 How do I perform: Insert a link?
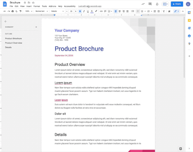pyautogui.click(x=101, y=11)
